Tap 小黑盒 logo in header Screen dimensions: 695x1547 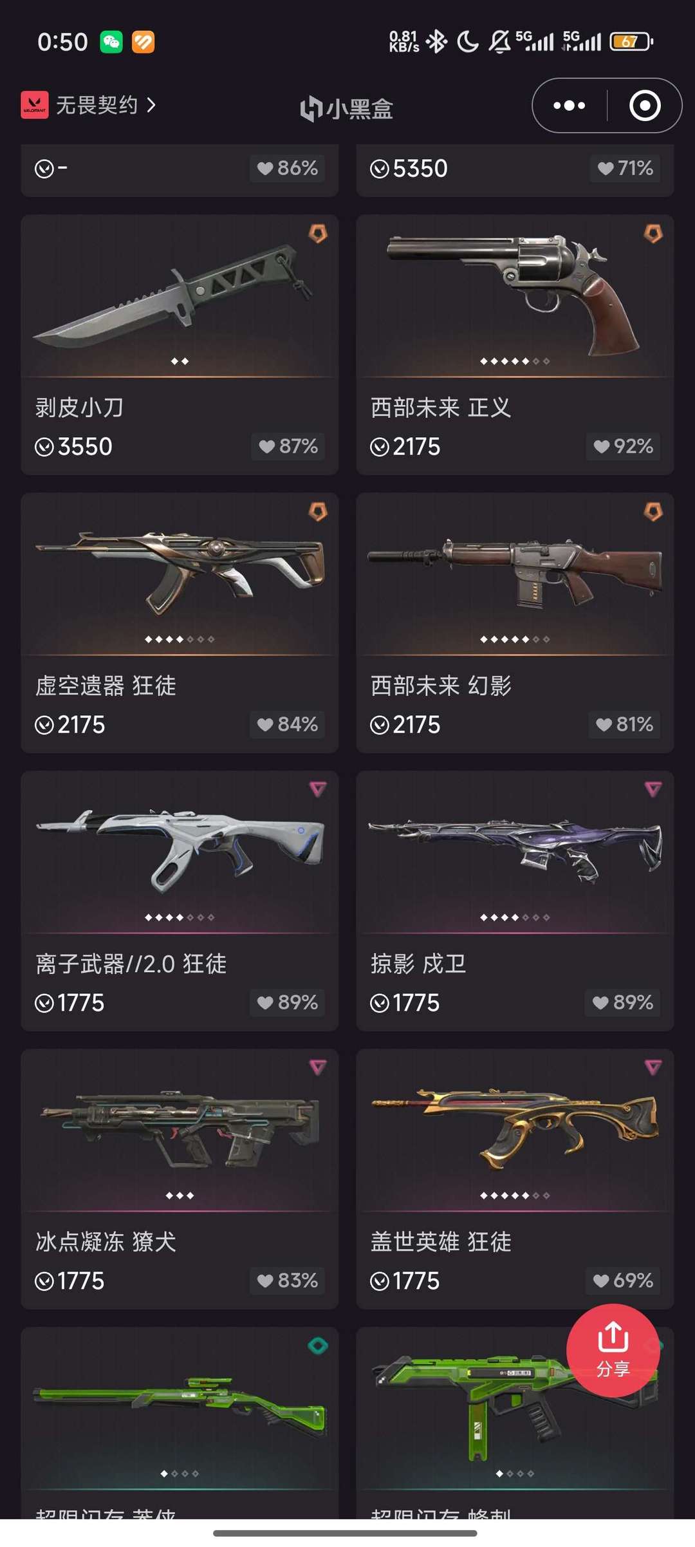click(x=347, y=108)
